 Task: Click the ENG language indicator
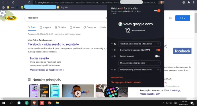[x=175, y=103]
